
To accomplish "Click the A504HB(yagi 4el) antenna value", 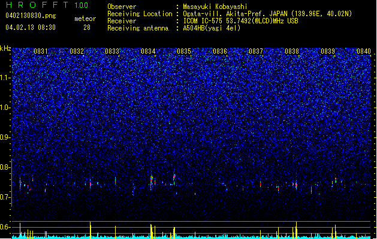I will click(212, 28).
